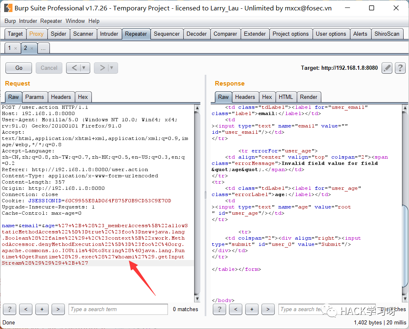Click the Target URL label text
The height and width of the screenshot is (329, 409).
339,68
